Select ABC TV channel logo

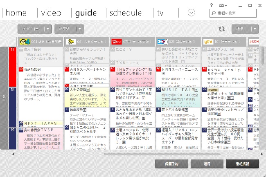(71, 42)
